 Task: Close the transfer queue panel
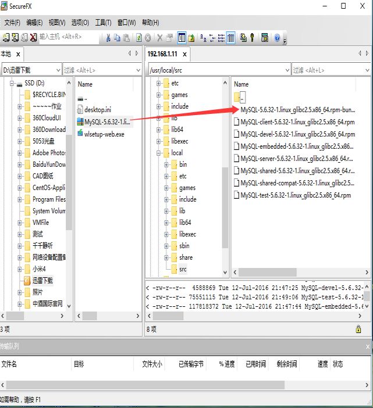point(368,346)
